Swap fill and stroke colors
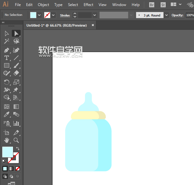194x185 pixels. [18, 149]
